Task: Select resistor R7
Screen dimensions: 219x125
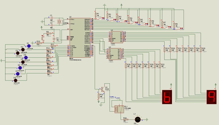Action: [x=162, y=24]
